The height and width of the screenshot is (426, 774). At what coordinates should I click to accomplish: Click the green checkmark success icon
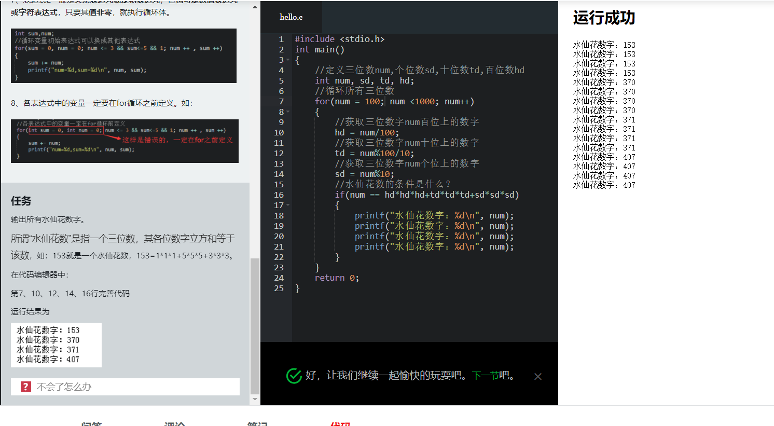click(x=294, y=376)
